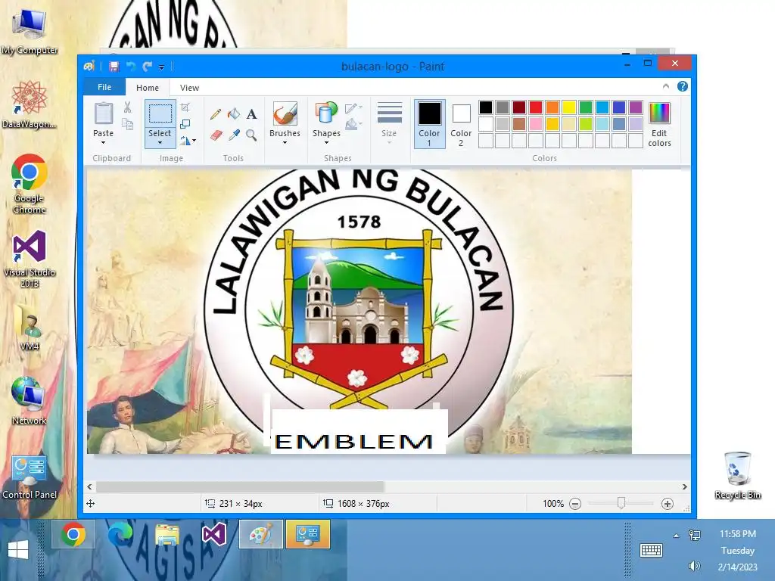The image size is (775, 581).
Task: Pick the black color swatch
Action: point(486,107)
